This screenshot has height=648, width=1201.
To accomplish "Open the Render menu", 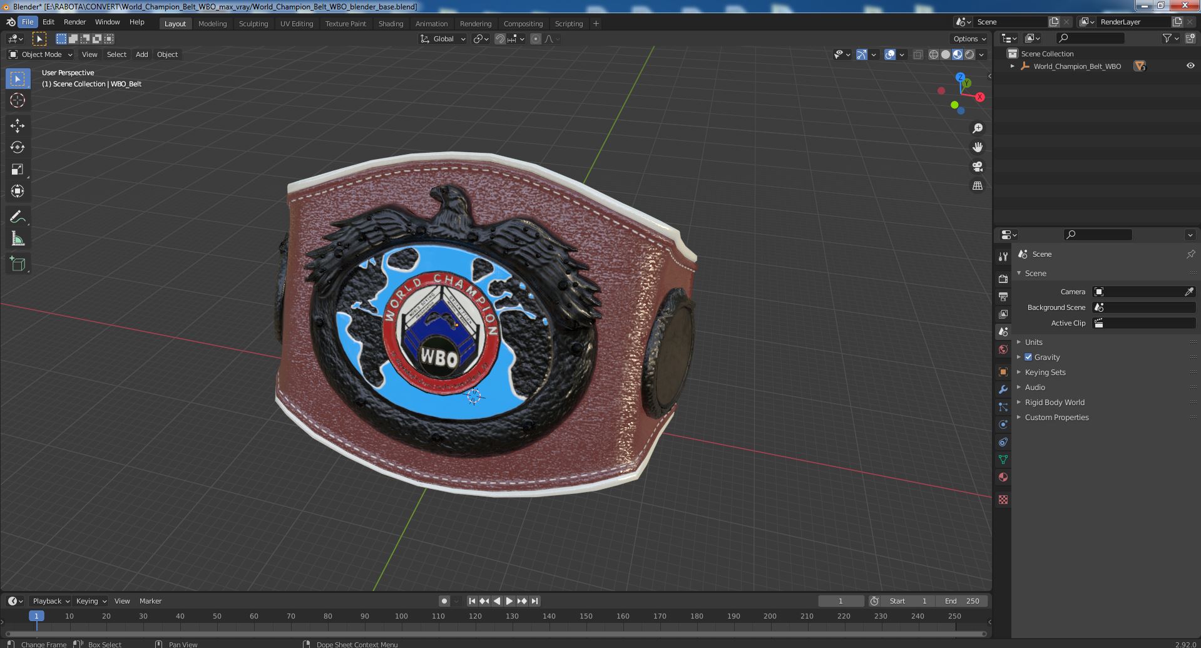I will click(74, 22).
